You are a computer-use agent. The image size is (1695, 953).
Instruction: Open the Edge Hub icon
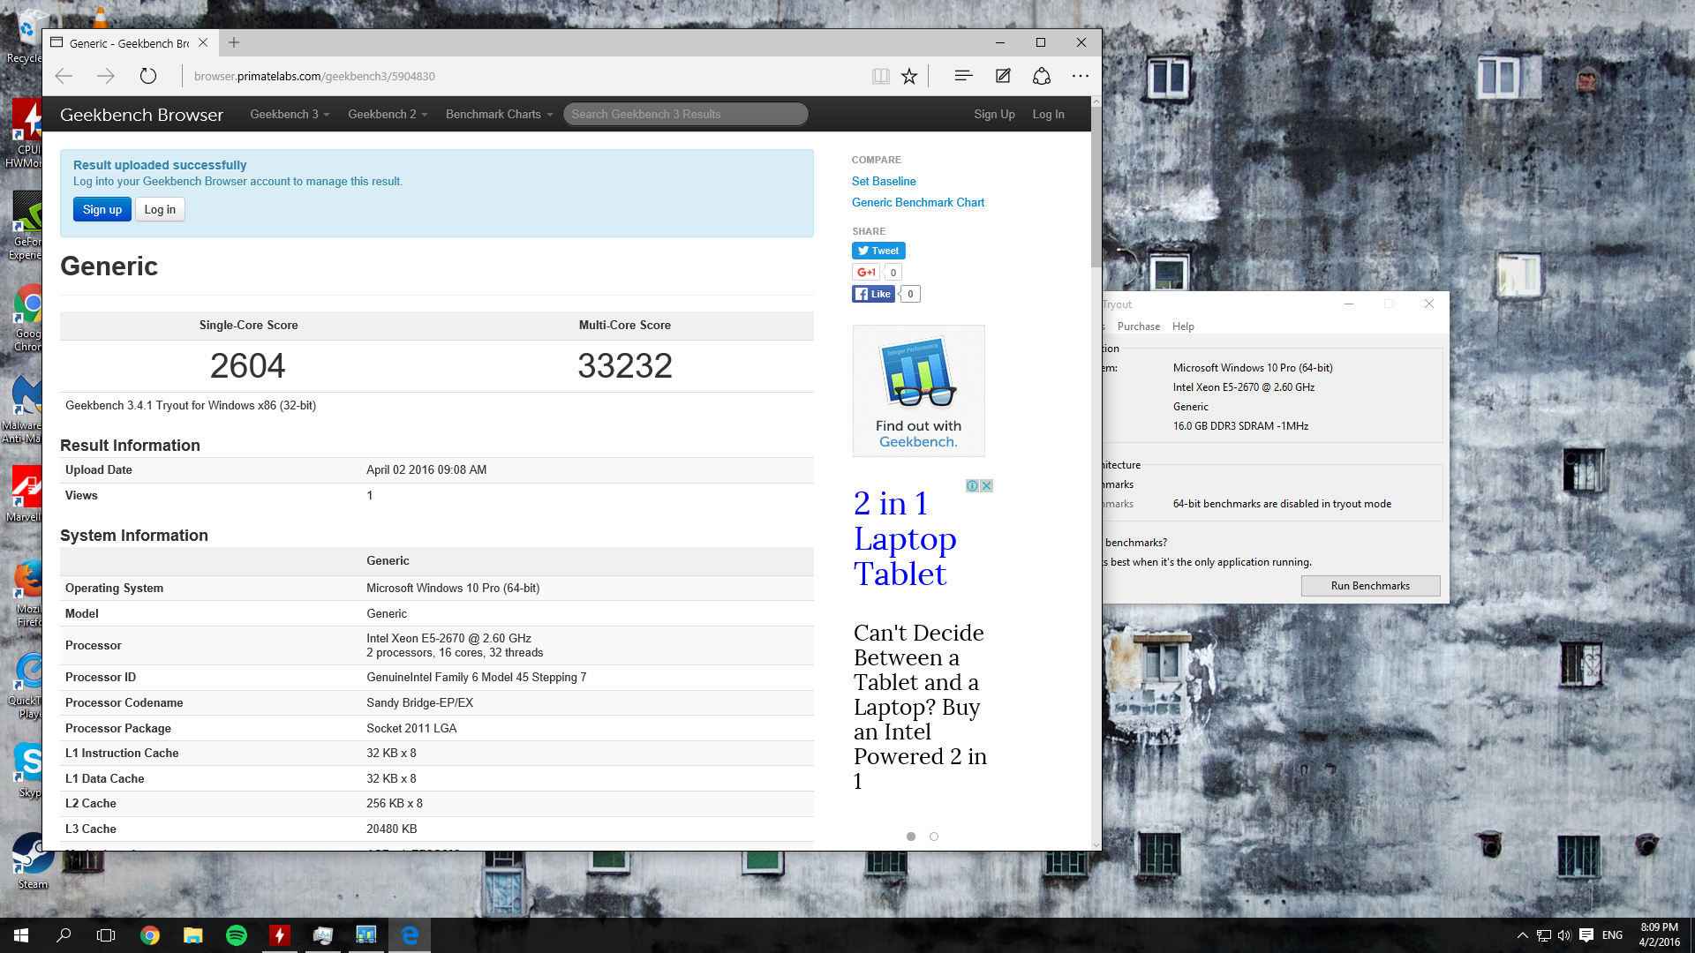pos(963,76)
